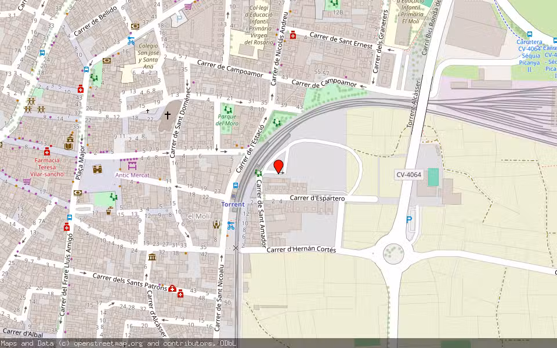Click the childcare icon near el Molí
This screenshot has height=348, width=557.
216,224
